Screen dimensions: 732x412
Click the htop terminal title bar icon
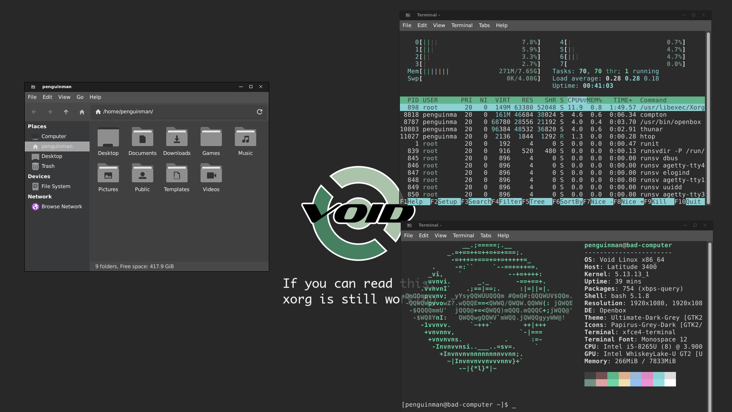tap(408, 15)
